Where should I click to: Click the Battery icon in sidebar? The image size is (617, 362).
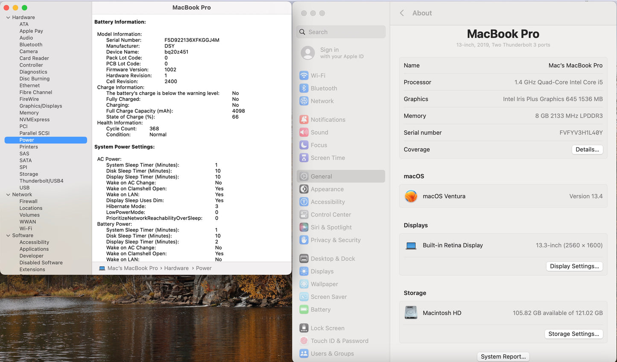pyautogui.click(x=304, y=309)
